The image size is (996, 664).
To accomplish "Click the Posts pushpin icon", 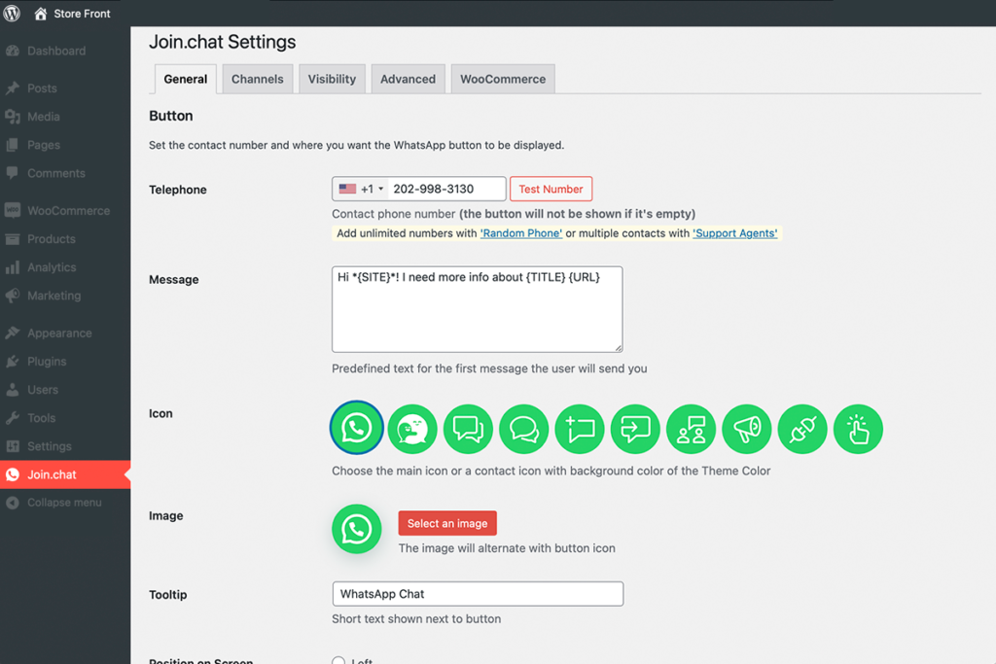I will click(12, 88).
